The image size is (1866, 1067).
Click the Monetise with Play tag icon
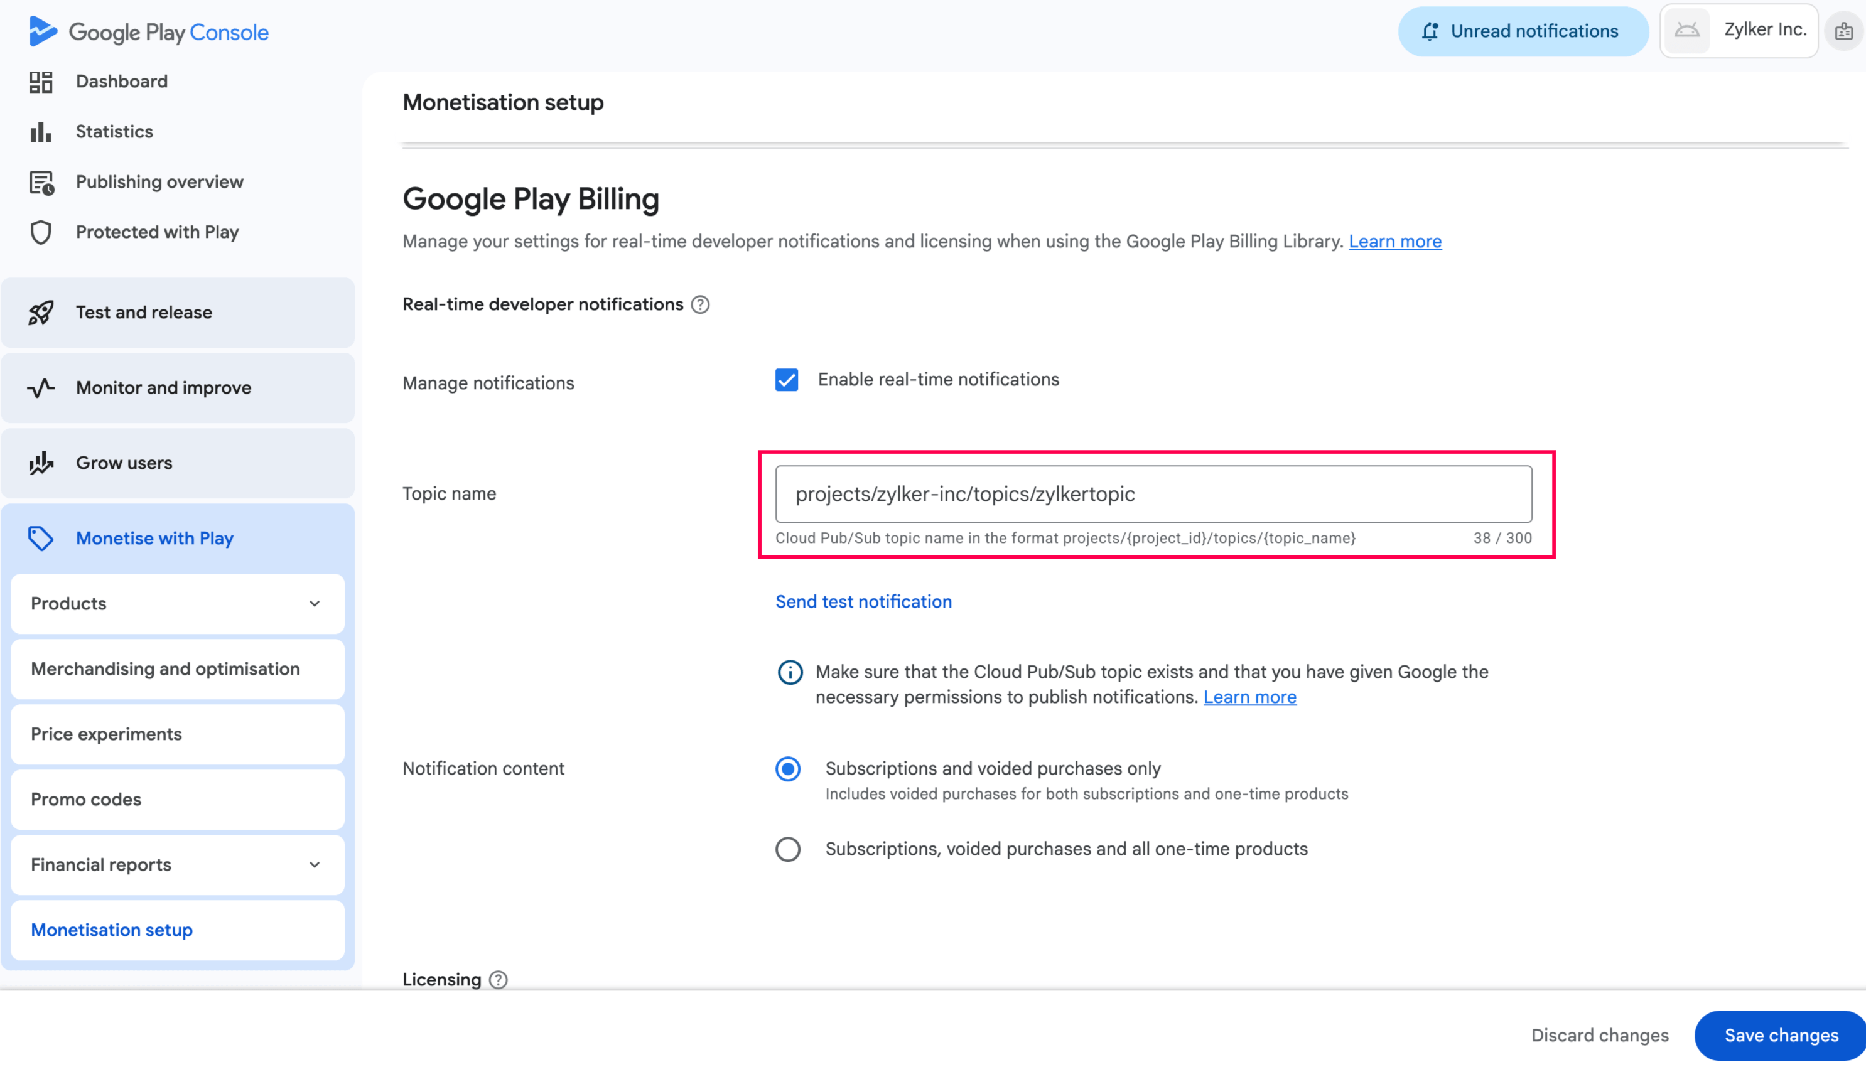tap(41, 539)
